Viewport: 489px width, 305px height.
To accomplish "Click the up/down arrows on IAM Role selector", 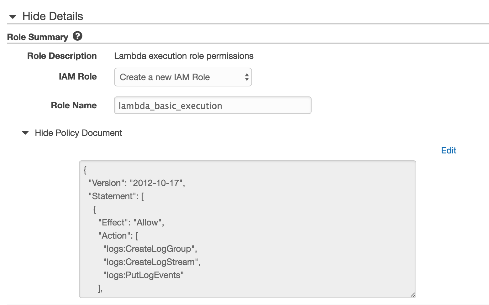I will (x=247, y=77).
